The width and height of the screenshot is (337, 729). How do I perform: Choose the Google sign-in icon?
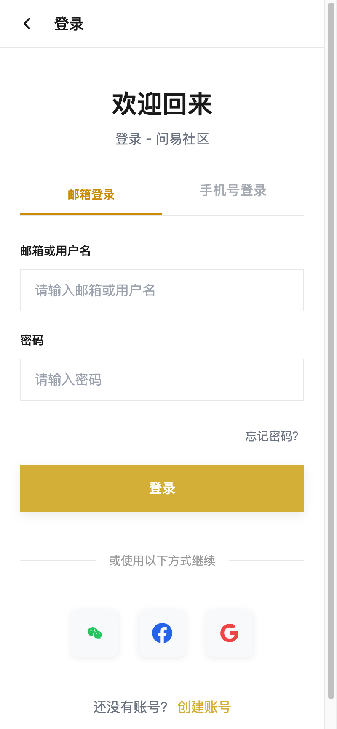point(230,633)
